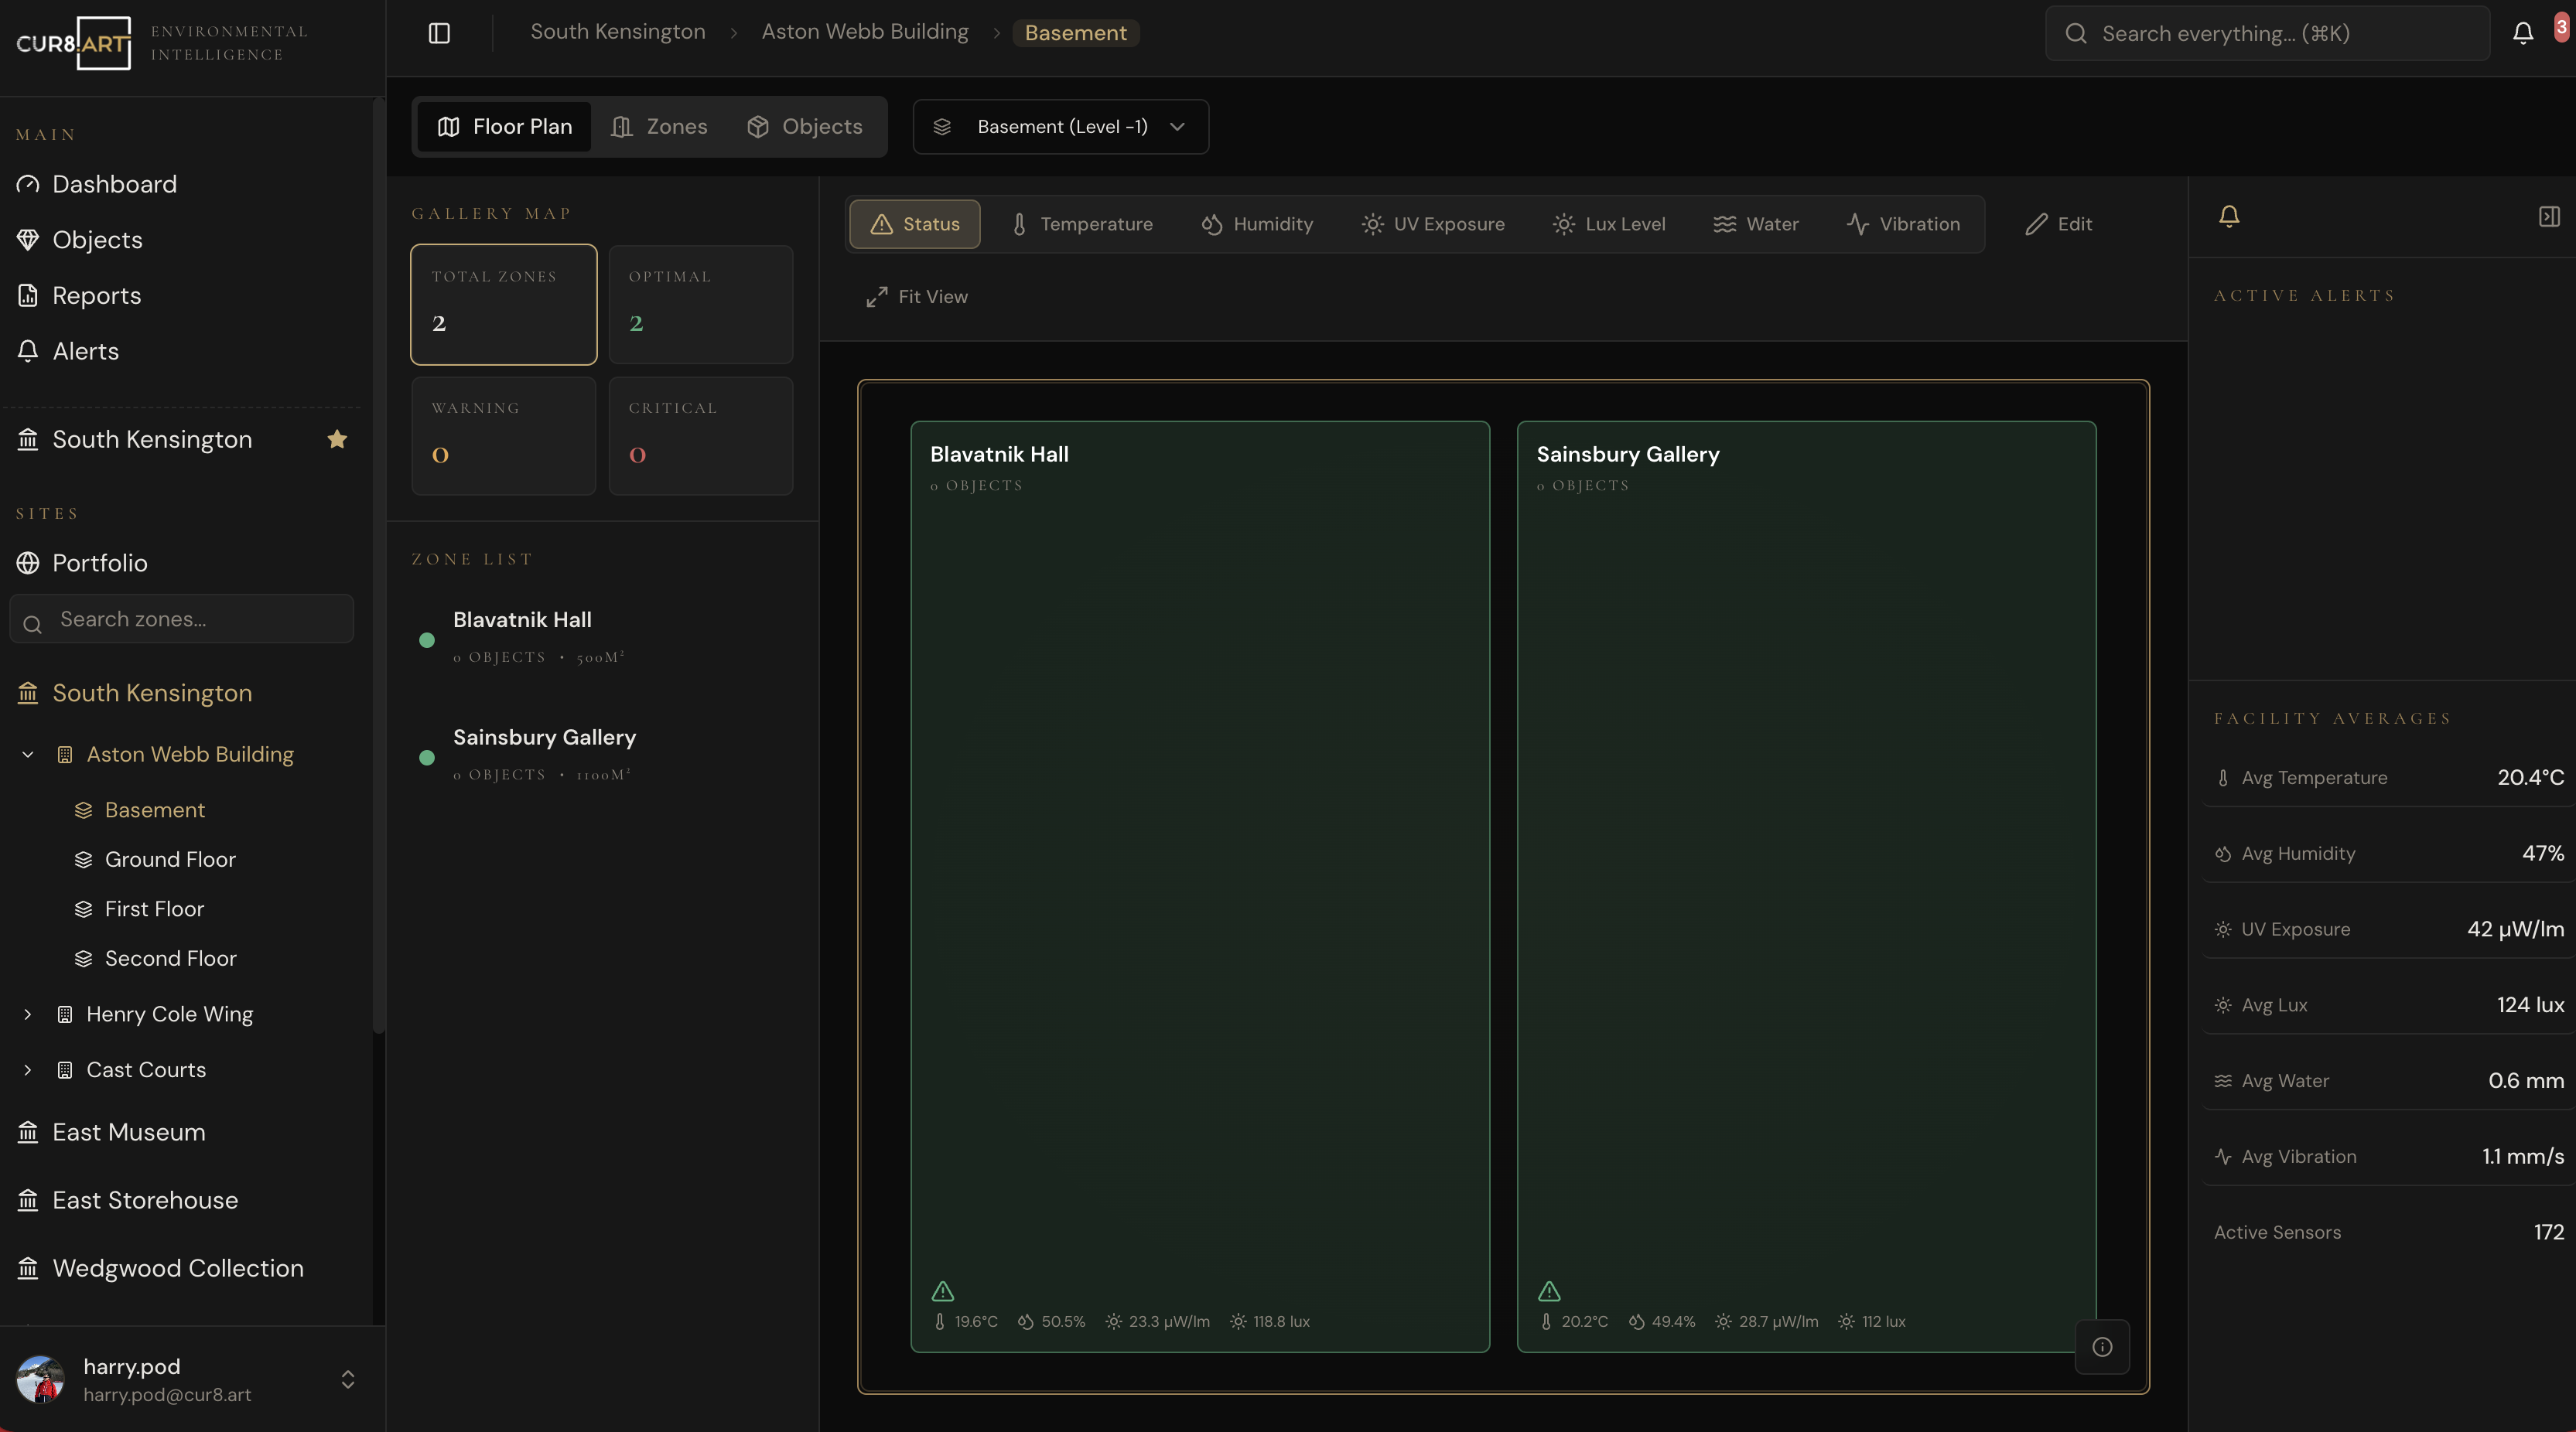This screenshot has height=1432, width=2576.
Task: Click the star favorite icon beside South Kensington
Action: [337, 438]
